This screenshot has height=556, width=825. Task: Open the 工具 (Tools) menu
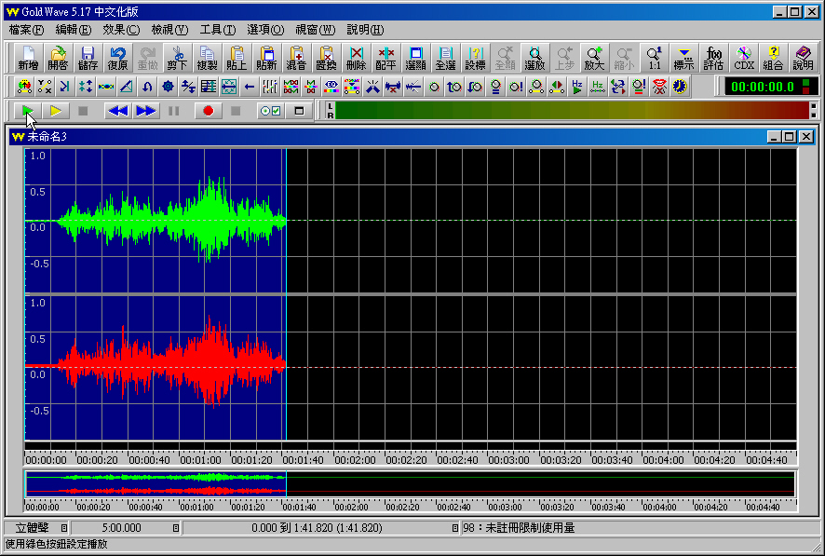coord(216,30)
